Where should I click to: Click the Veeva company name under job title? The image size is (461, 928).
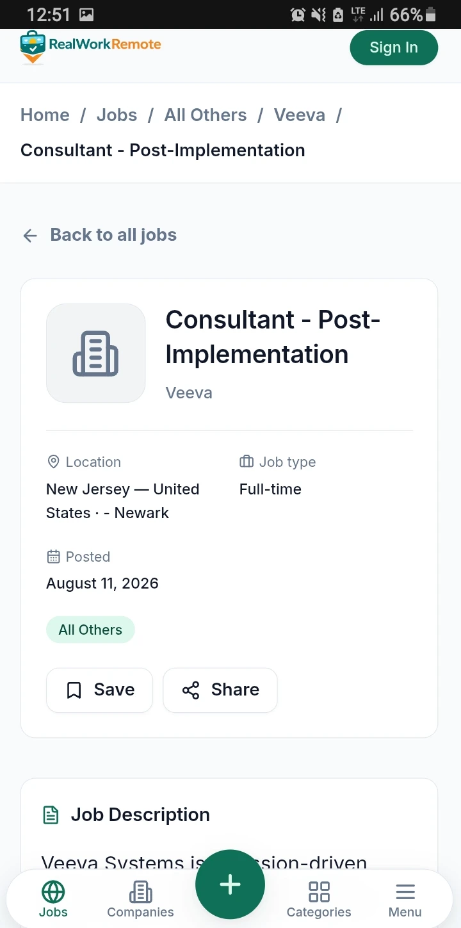[189, 393]
